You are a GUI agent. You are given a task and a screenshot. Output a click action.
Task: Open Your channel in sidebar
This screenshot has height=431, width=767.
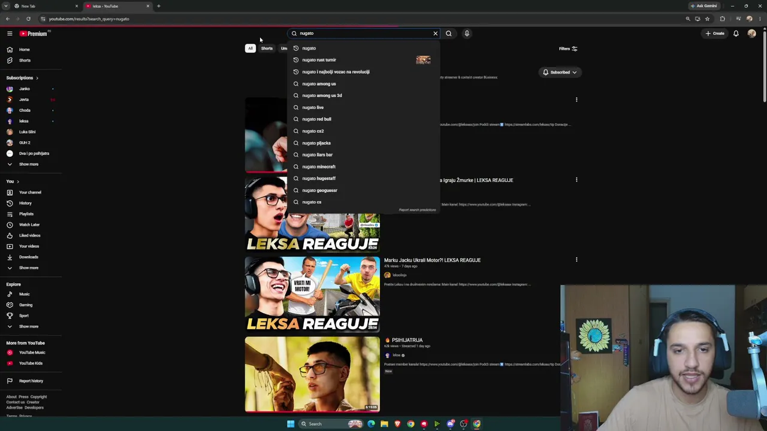pos(30,192)
